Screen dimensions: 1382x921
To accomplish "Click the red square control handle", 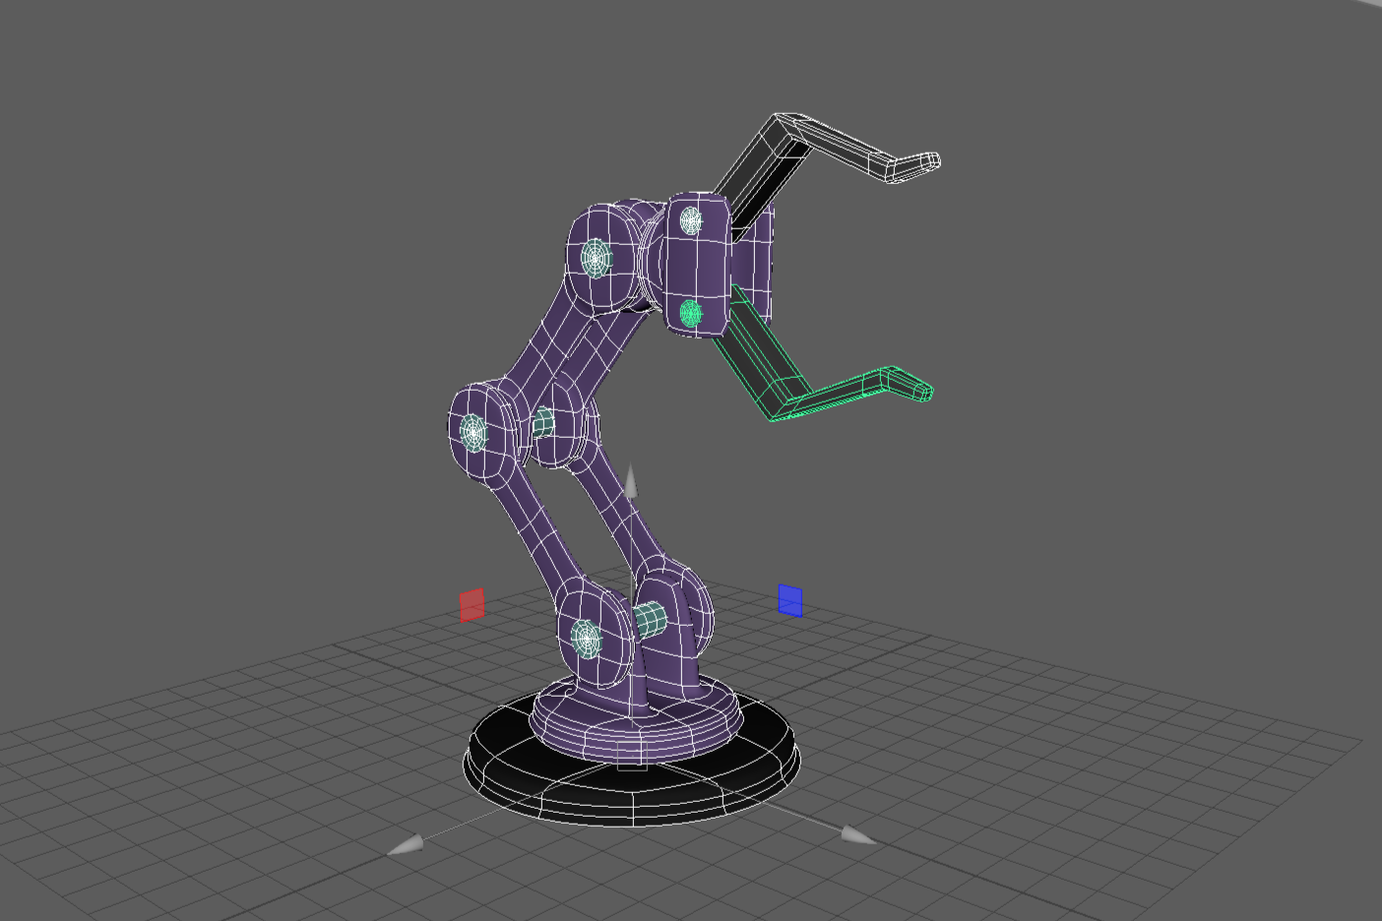I will click(472, 605).
